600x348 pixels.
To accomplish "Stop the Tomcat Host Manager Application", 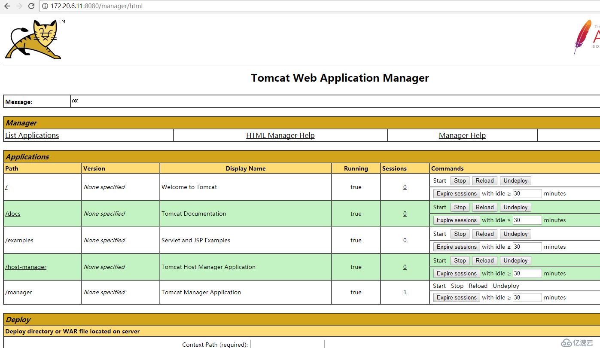I will pyautogui.click(x=460, y=261).
